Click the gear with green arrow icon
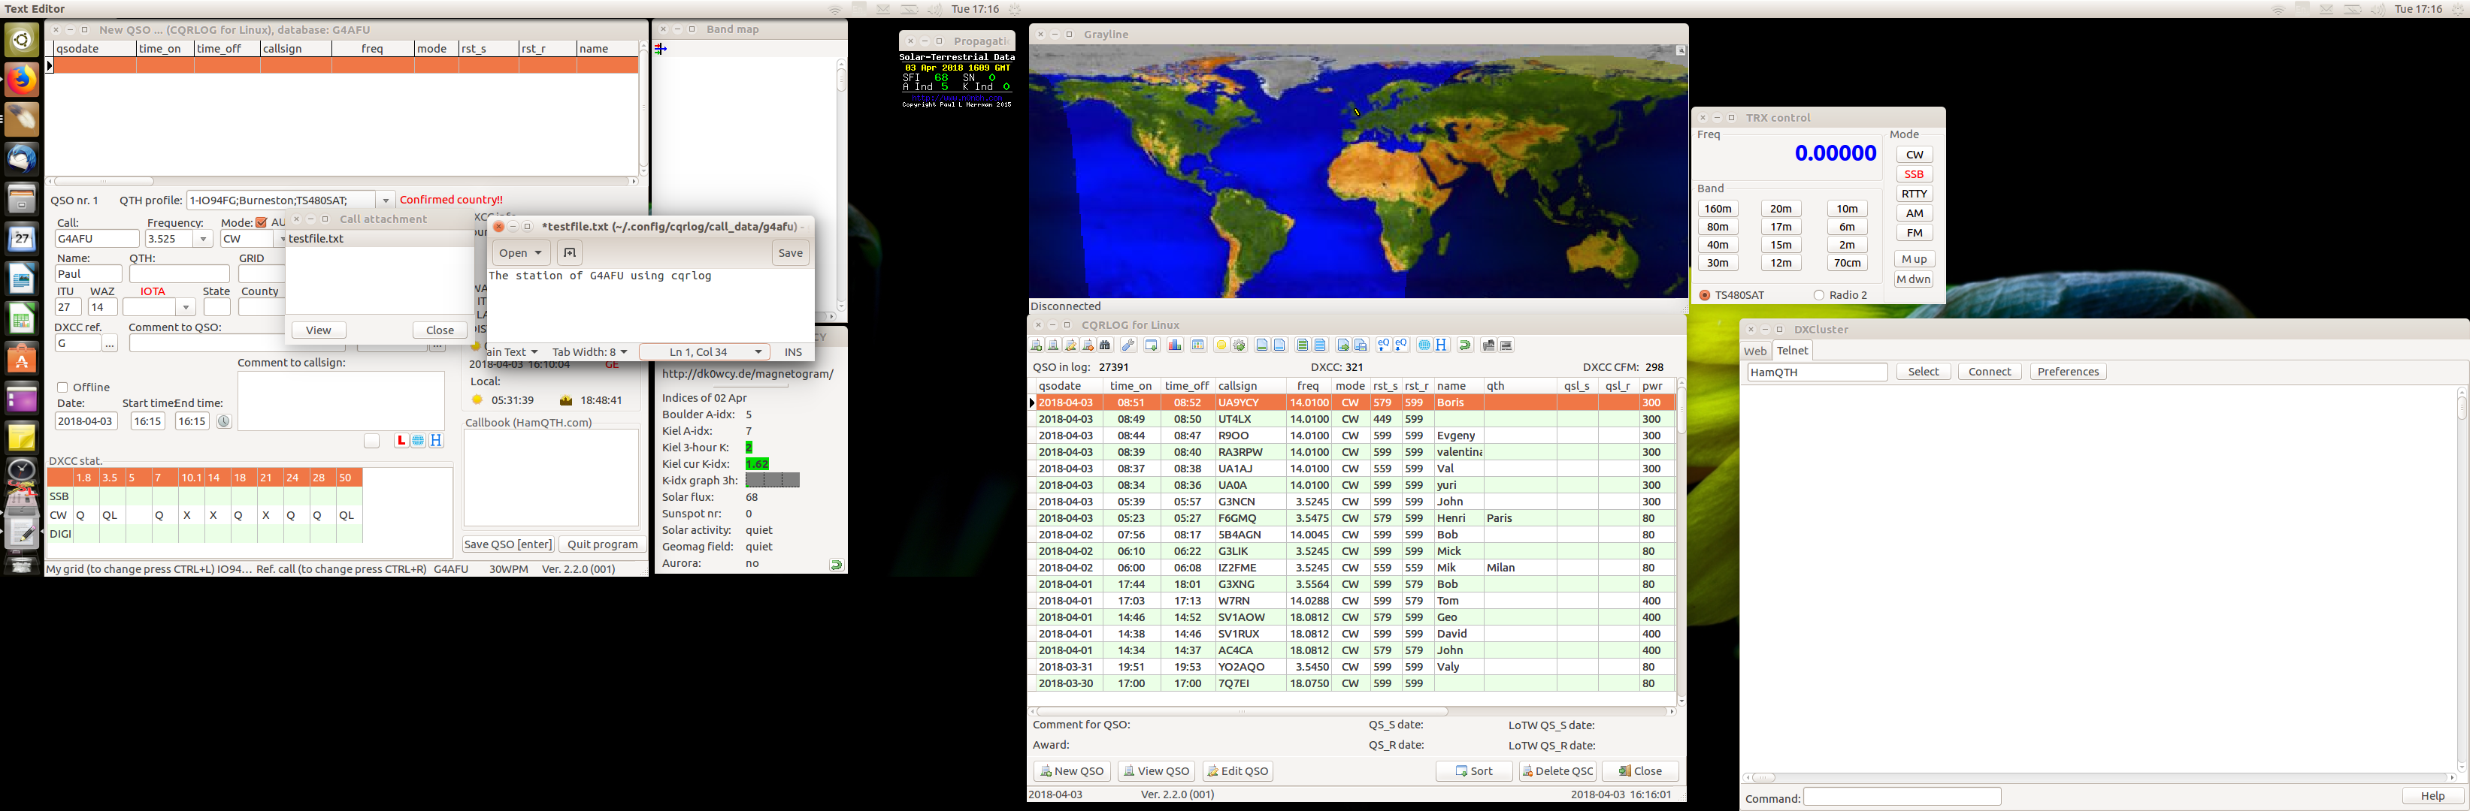Image resolution: width=2470 pixels, height=811 pixels. coord(1239,345)
